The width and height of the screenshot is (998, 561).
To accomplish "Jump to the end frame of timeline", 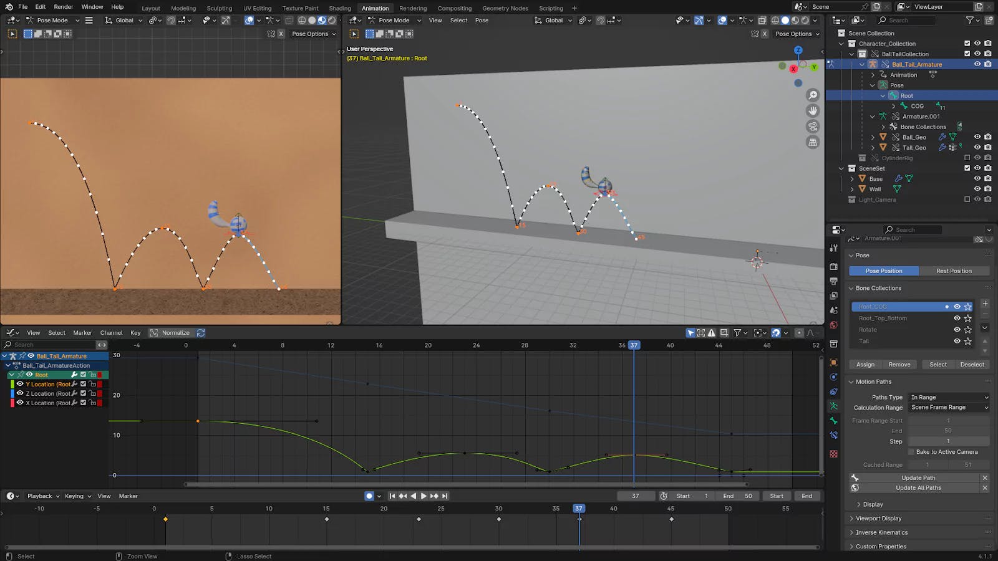I will [445, 496].
